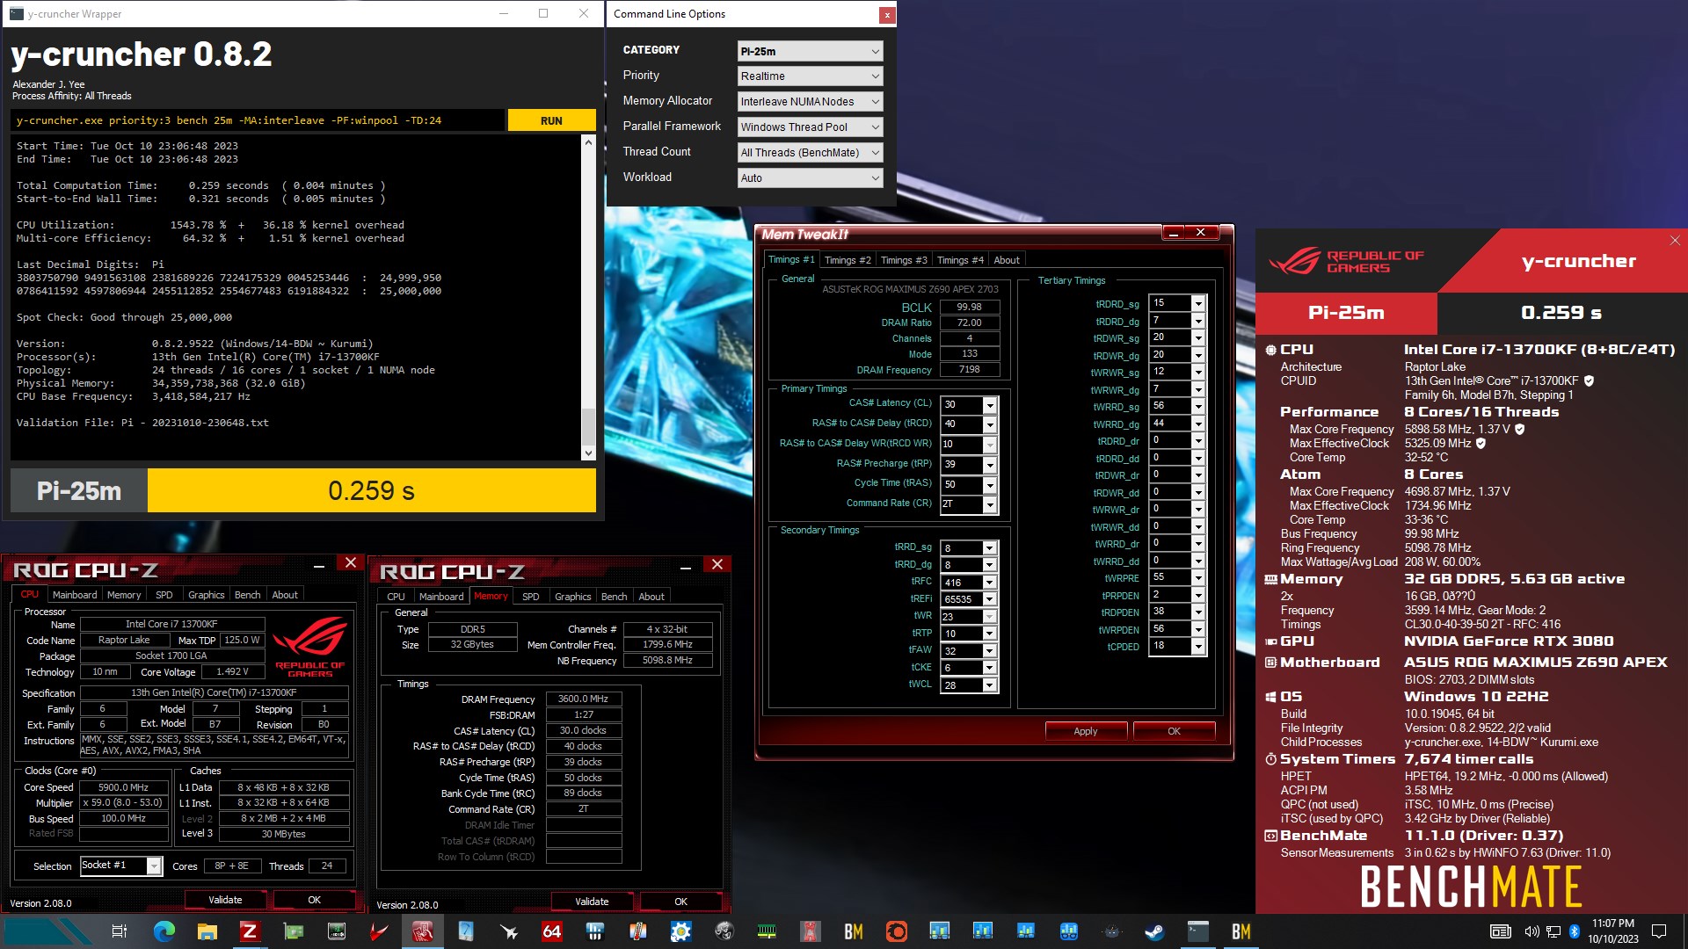Expand the tRFC dropdown showing 416
Screen dimensions: 1688x949
coord(990,583)
